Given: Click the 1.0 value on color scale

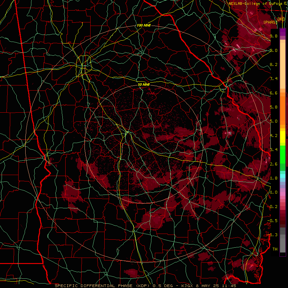Looking at the screenshot, I should coord(274,192).
